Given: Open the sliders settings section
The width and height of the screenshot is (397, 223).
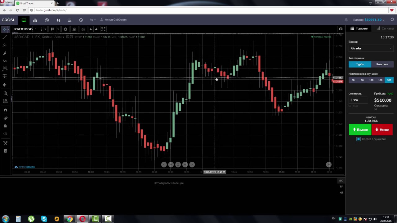Looking at the screenshot, I should pos(69,20).
